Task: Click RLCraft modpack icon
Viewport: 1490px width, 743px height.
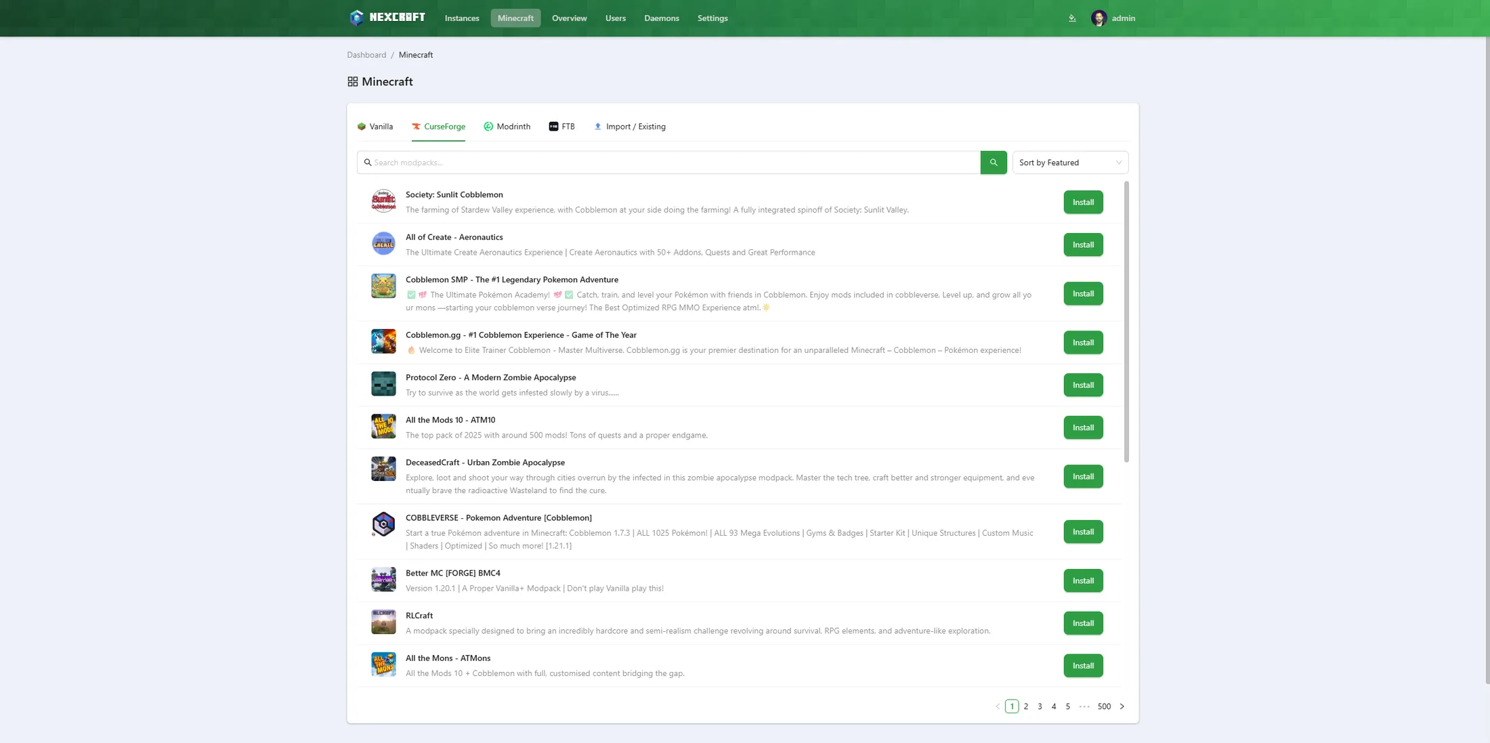Action: click(383, 622)
